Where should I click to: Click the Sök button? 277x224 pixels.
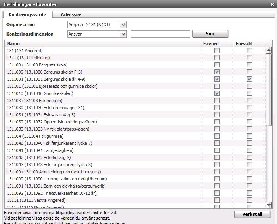[210, 34]
